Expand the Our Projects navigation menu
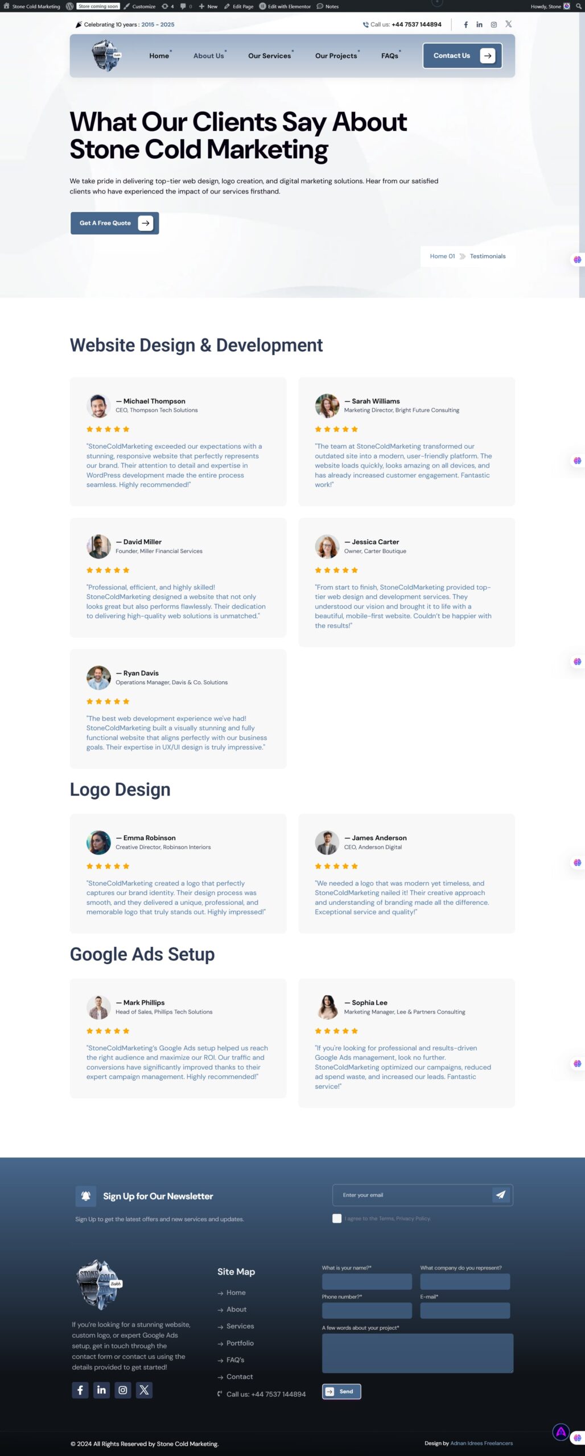Viewport: 585px width, 1456px height. [336, 56]
